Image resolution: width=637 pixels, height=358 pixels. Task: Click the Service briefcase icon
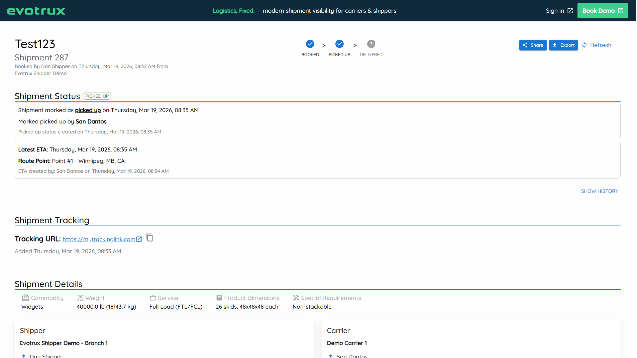pyautogui.click(x=153, y=298)
